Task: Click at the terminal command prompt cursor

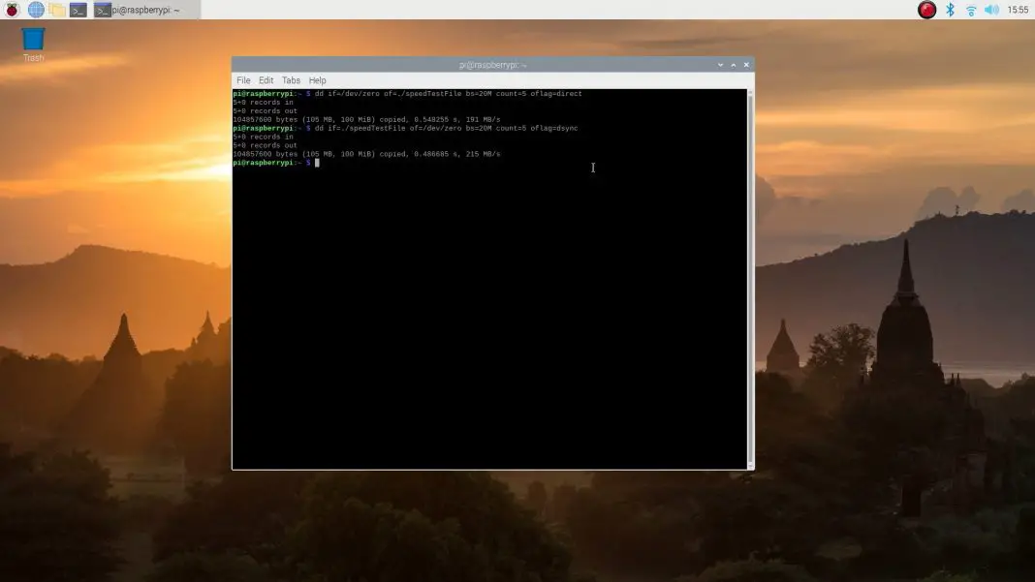Action: pyautogui.click(x=315, y=162)
